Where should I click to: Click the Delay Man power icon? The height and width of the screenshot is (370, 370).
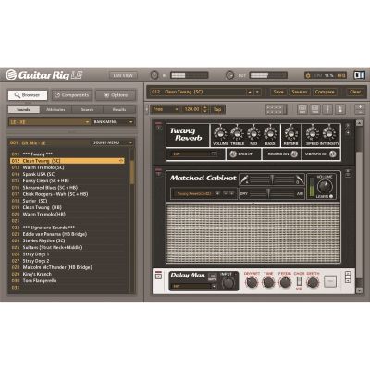pyautogui.click(x=158, y=275)
